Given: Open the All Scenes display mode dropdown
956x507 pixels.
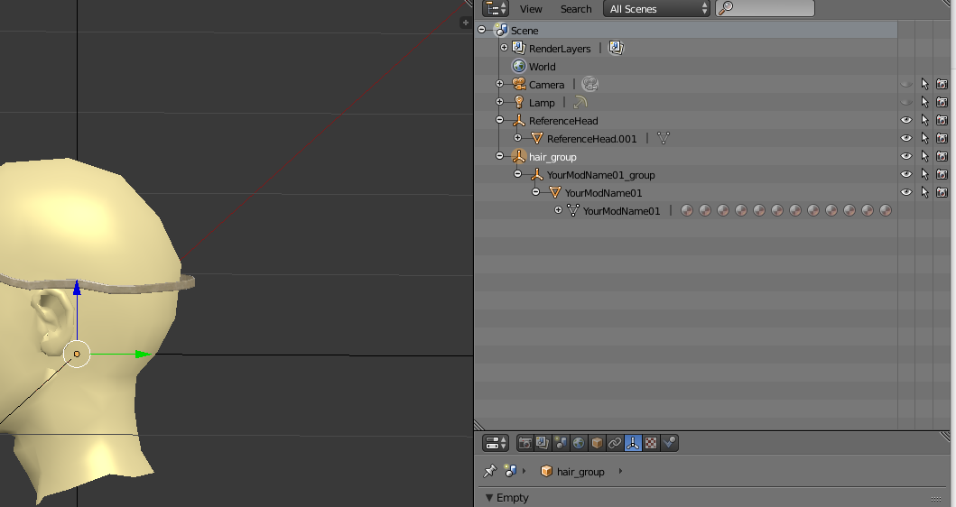Looking at the screenshot, I should (x=656, y=8).
